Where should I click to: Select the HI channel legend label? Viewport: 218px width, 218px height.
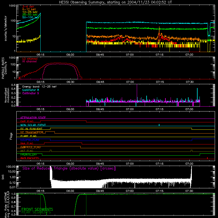coord(29,62)
